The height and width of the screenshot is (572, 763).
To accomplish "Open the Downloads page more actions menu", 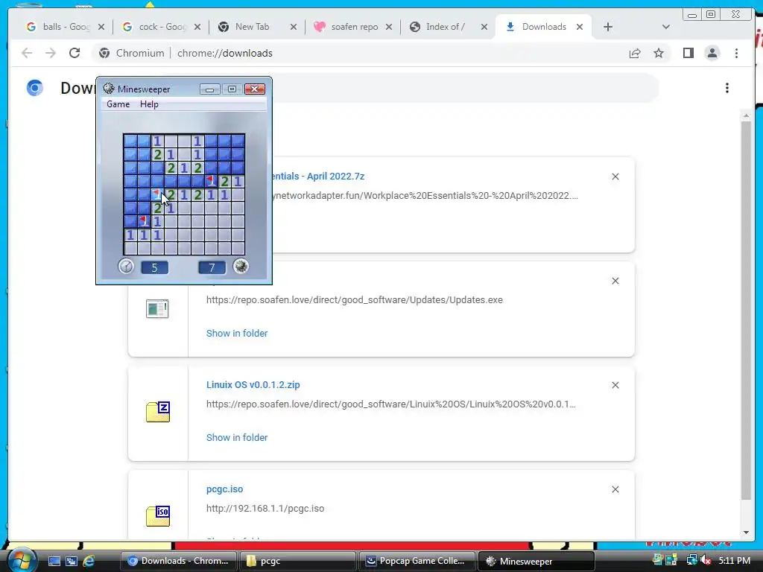I will pyautogui.click(x=727, y=88).
